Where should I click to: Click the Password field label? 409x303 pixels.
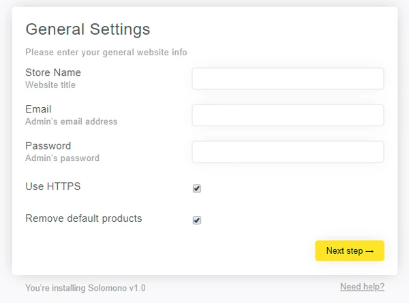click(48, 145)
